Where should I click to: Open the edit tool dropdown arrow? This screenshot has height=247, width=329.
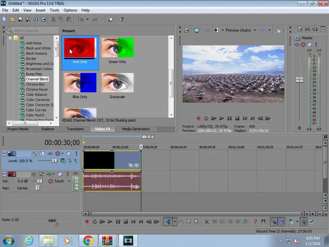[x=175, y=222]
